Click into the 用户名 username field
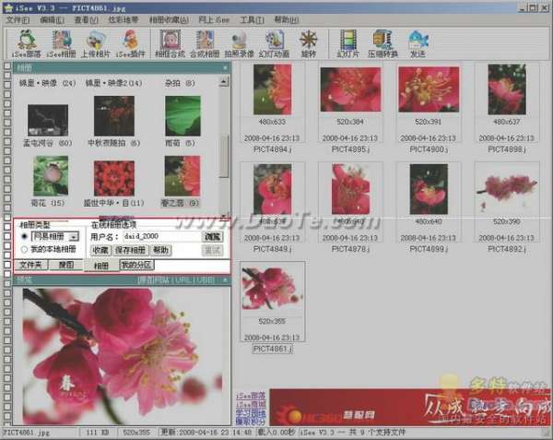The height and width of the screenshot is (440, 553). [x=161, y=236]
